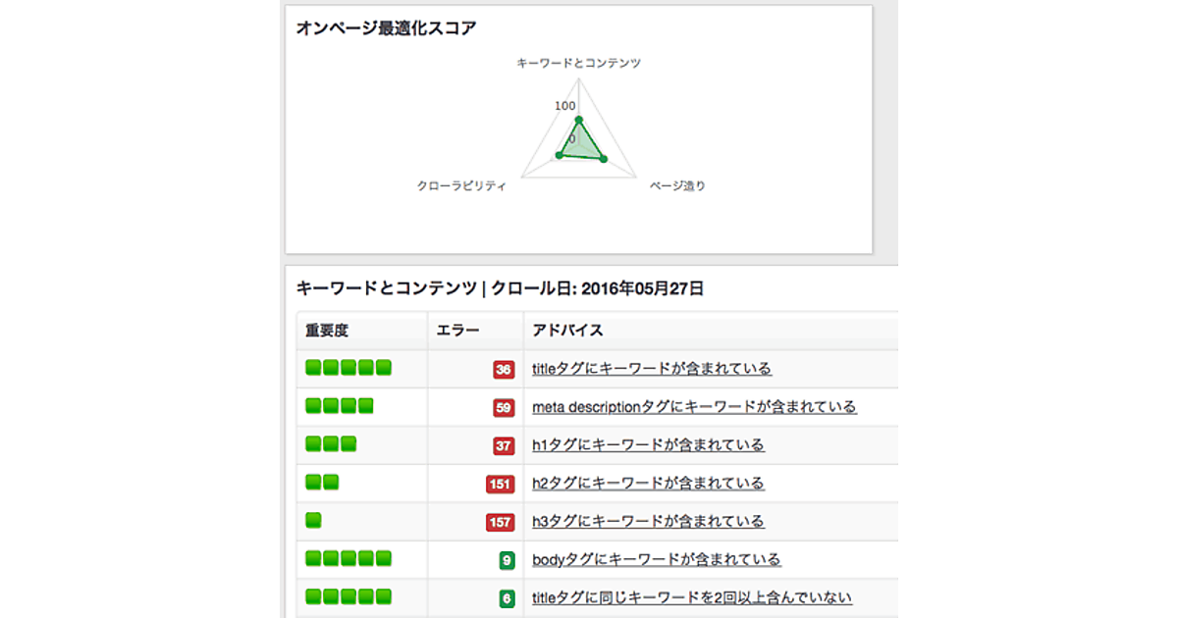Open 'titleタグにキーワードが含まれている' advice link
The width and height of the screenshot is (1178, 618).
click(651, 369)
